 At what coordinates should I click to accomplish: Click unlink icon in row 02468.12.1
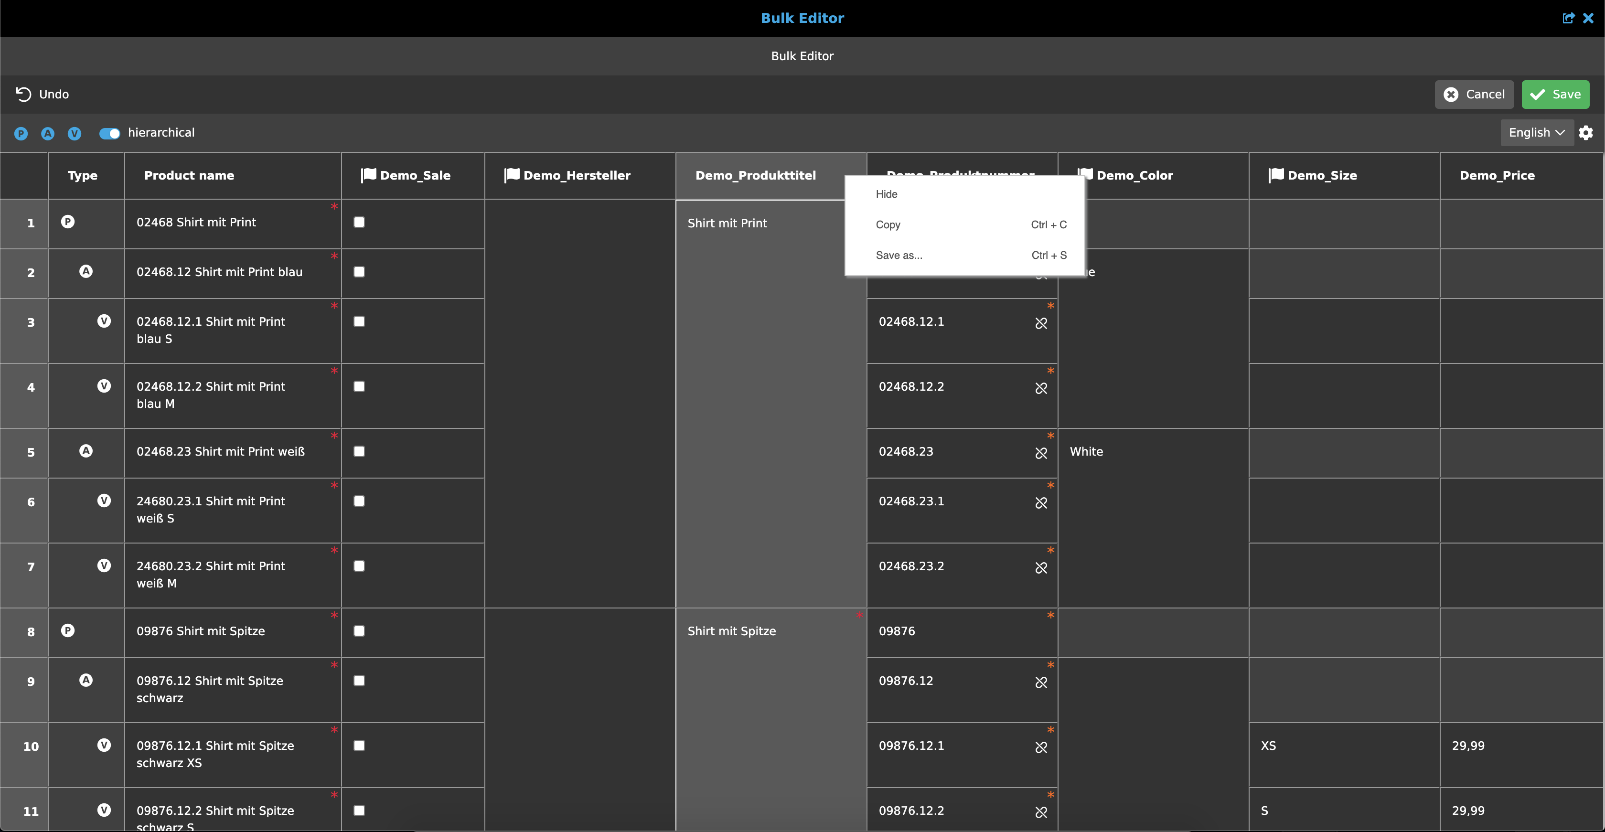pos(1041,323)
